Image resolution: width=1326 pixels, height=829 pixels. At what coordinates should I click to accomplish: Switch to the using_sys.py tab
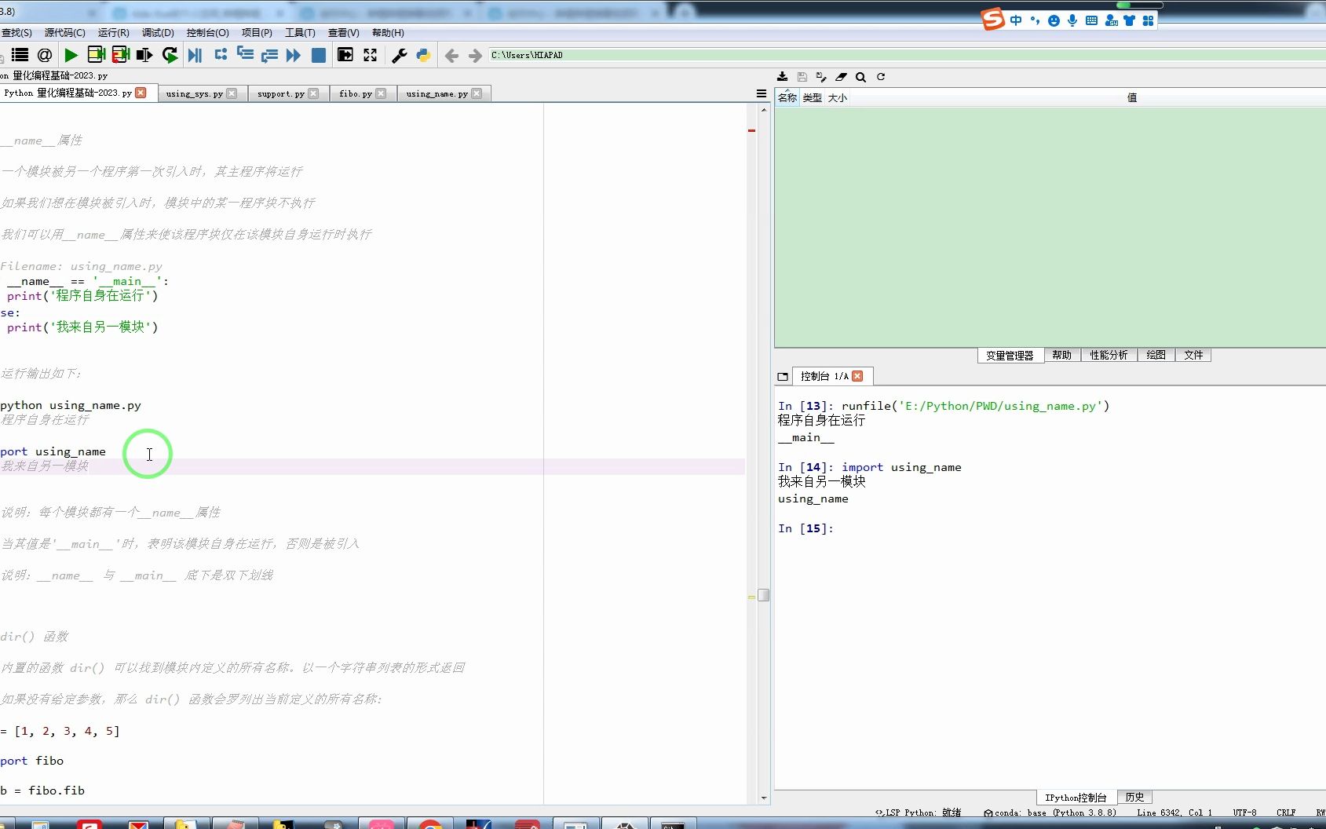195,93
